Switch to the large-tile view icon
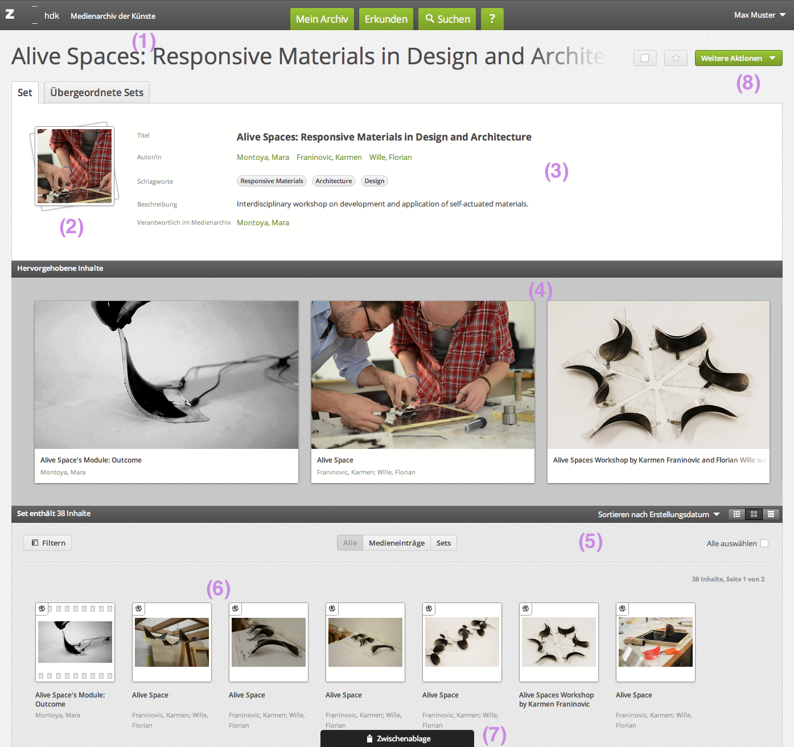Screen dimensions: 794x747 point(754,514)
